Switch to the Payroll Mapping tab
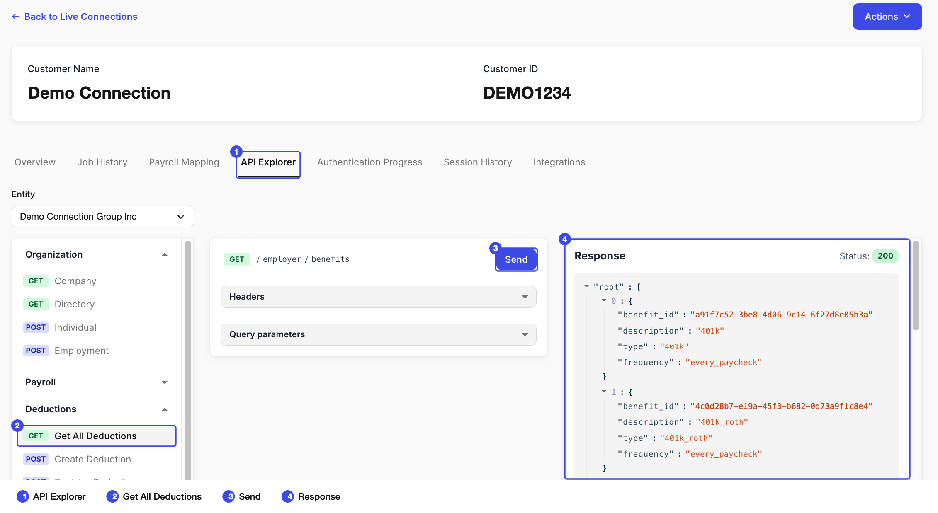This screenshot has height=513, width=938. [184, 162]
